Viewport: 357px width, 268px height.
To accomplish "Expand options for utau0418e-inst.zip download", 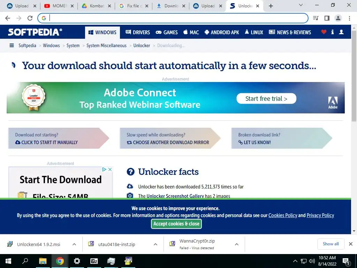I will 155,244.
